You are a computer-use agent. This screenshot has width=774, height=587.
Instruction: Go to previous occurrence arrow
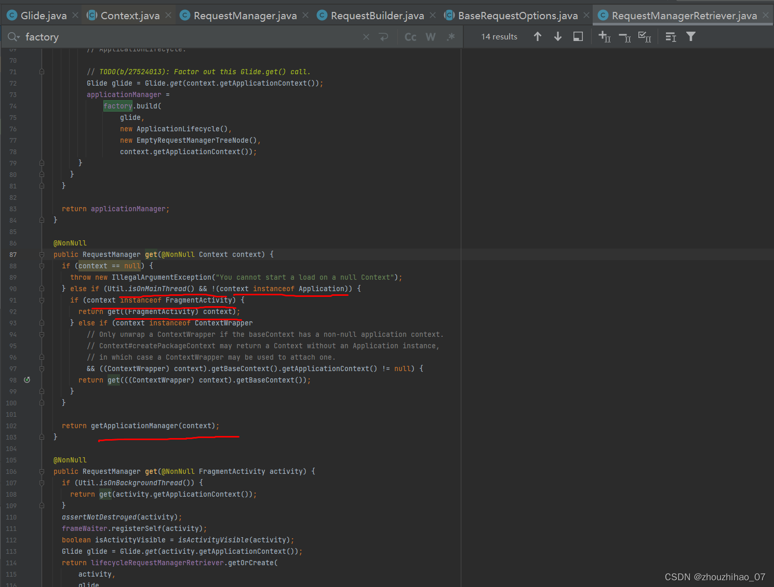click(x=538, y=36)
